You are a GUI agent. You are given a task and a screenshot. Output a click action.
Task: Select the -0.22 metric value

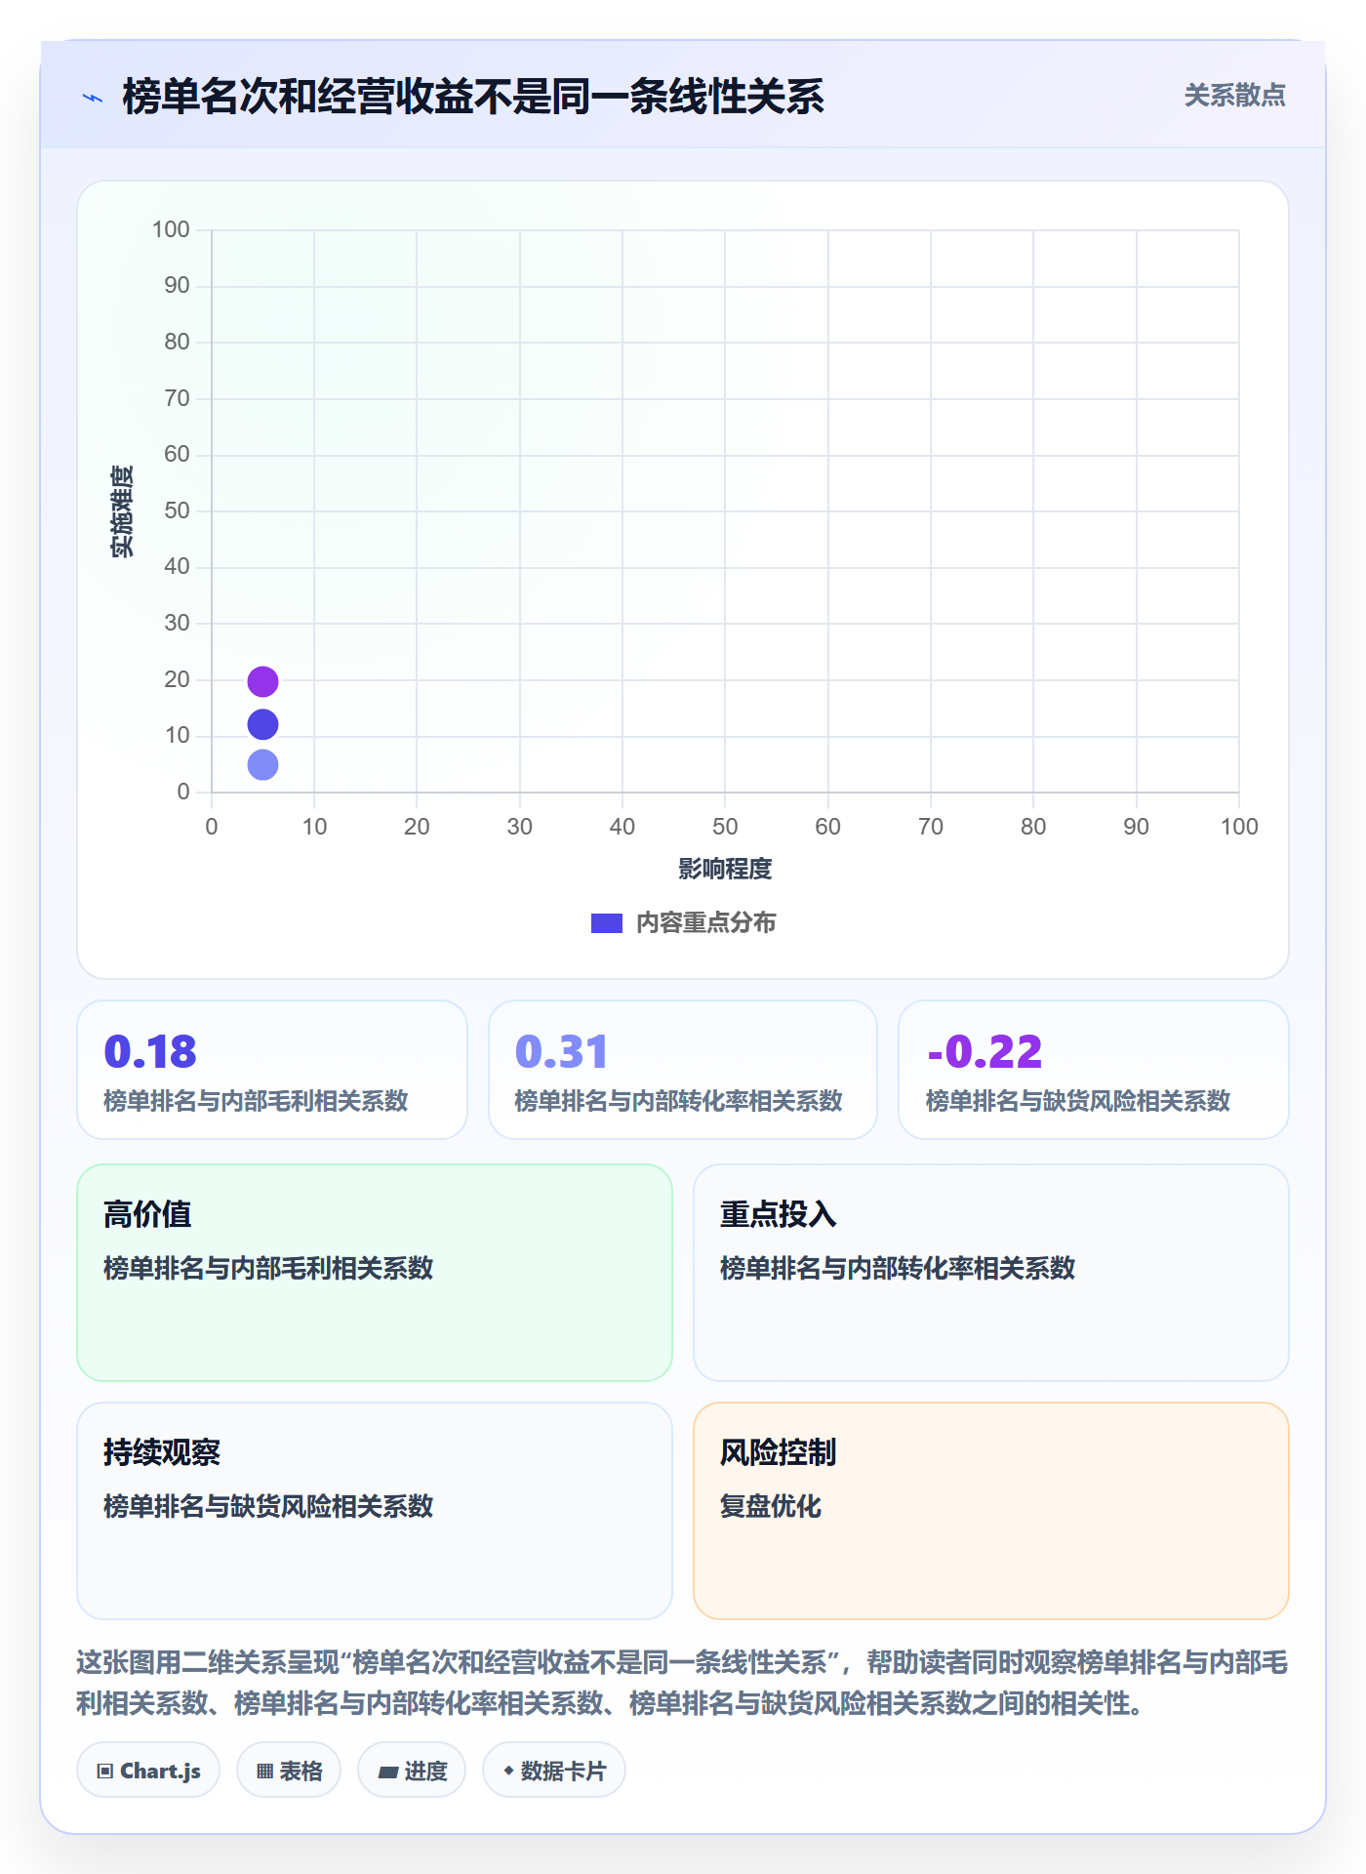pos(984,1051)
